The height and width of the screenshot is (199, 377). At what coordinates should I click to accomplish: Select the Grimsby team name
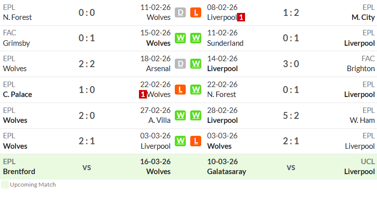point(16,43)
